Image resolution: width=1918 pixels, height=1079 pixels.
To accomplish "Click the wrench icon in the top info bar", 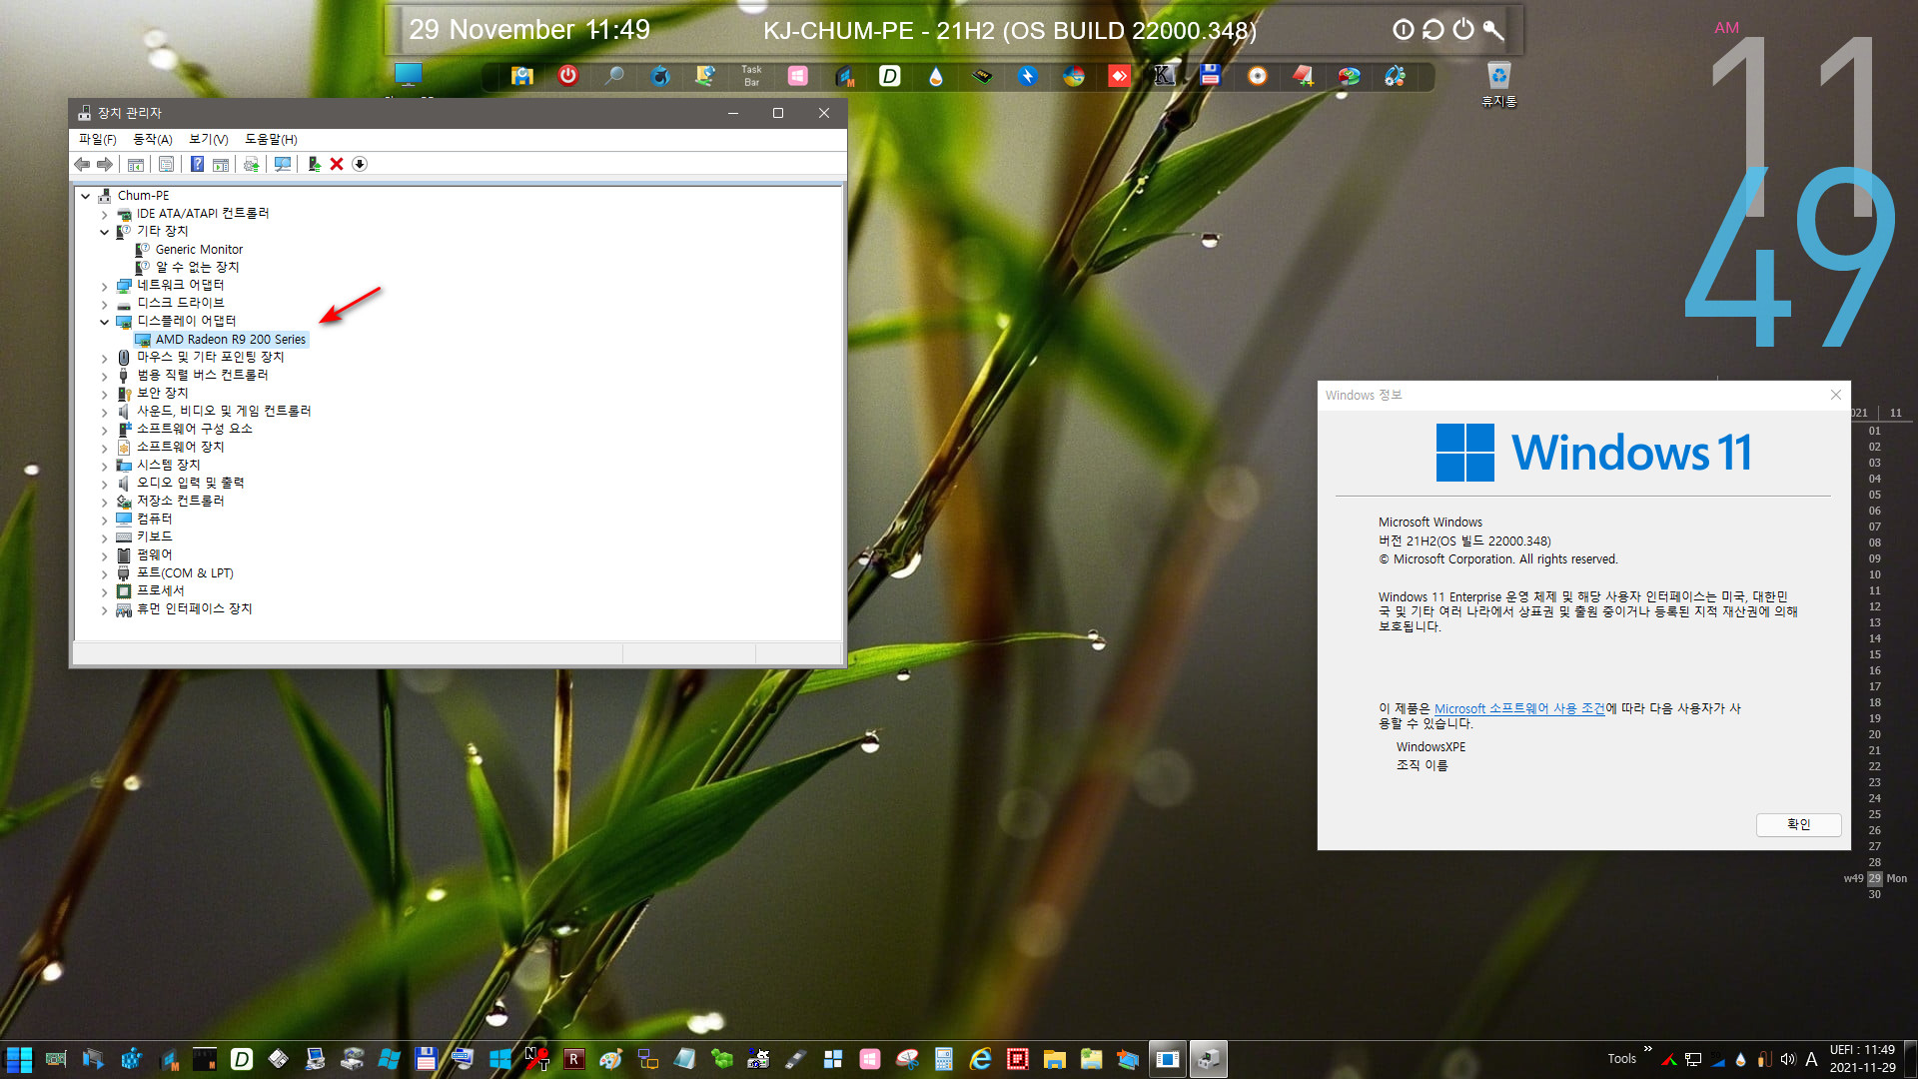I will click(x=1493, y=30).
